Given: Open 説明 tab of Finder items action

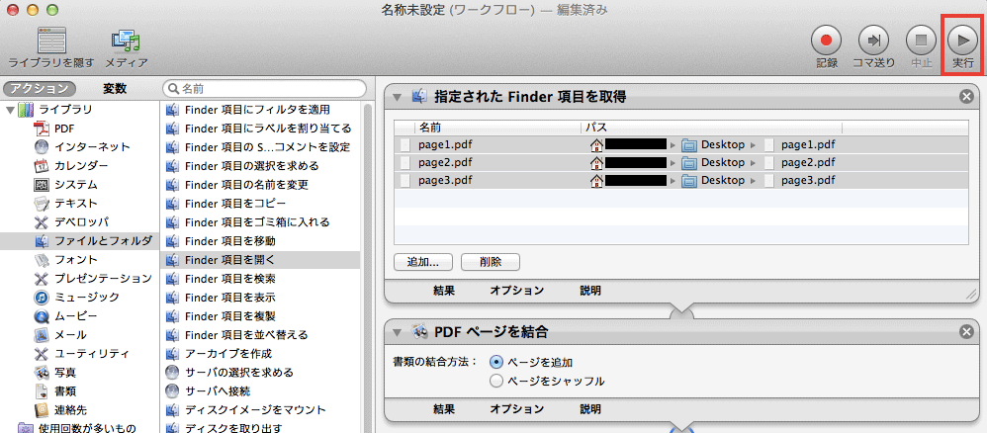Looking at the screenshot, I should pyautogui.click(x=590, y=291).
